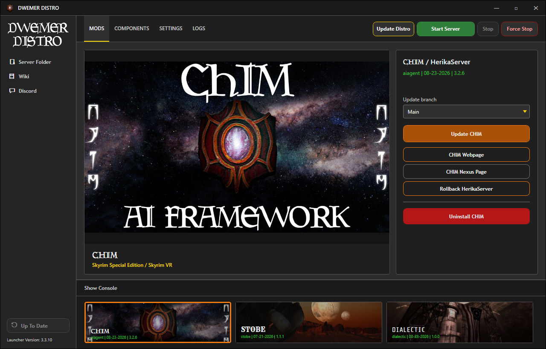Switch to the SETTINGS tab
Screen dimensions: 546x349
coord(171,29)
